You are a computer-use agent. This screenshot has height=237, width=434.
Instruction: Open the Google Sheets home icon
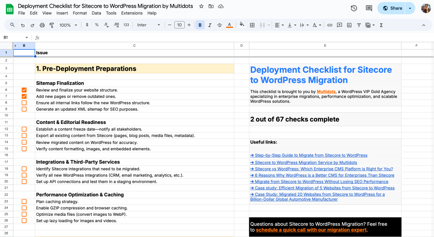tap(10, 9)
